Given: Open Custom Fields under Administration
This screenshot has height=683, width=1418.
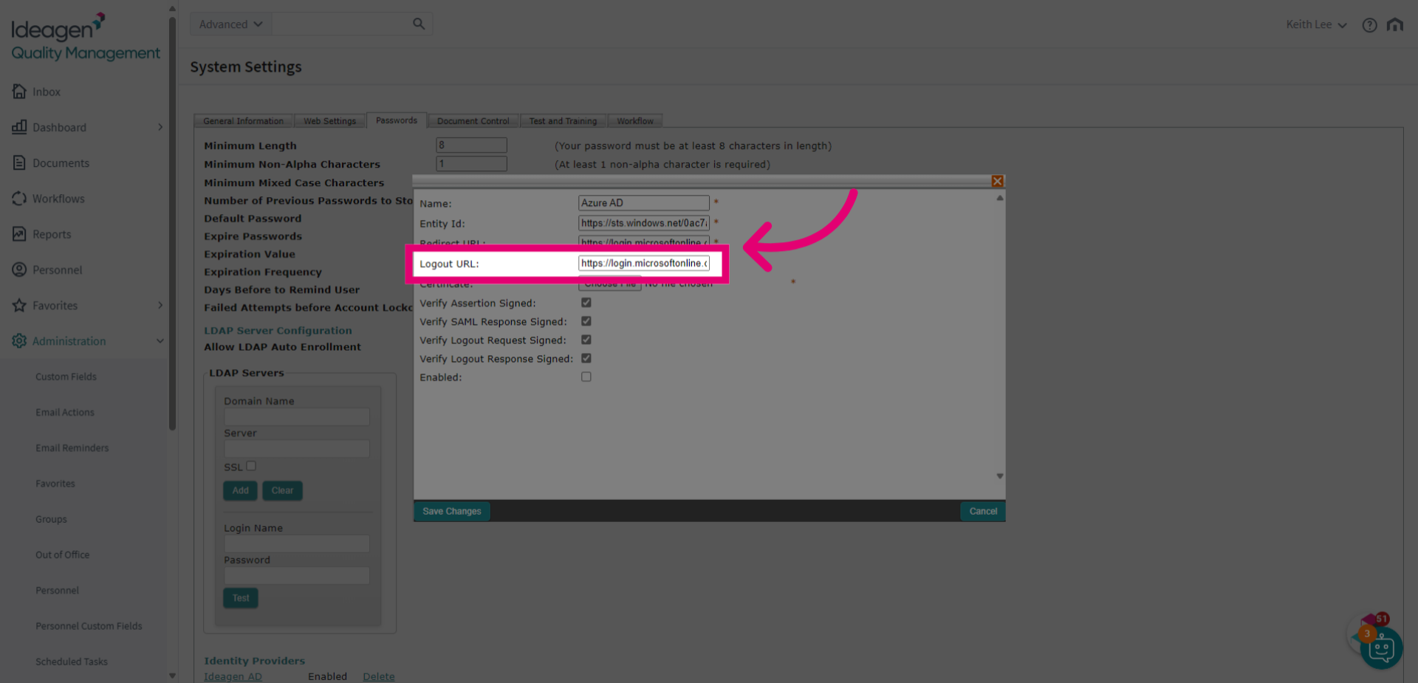Looking at the screenshot, I should point(66,377).
